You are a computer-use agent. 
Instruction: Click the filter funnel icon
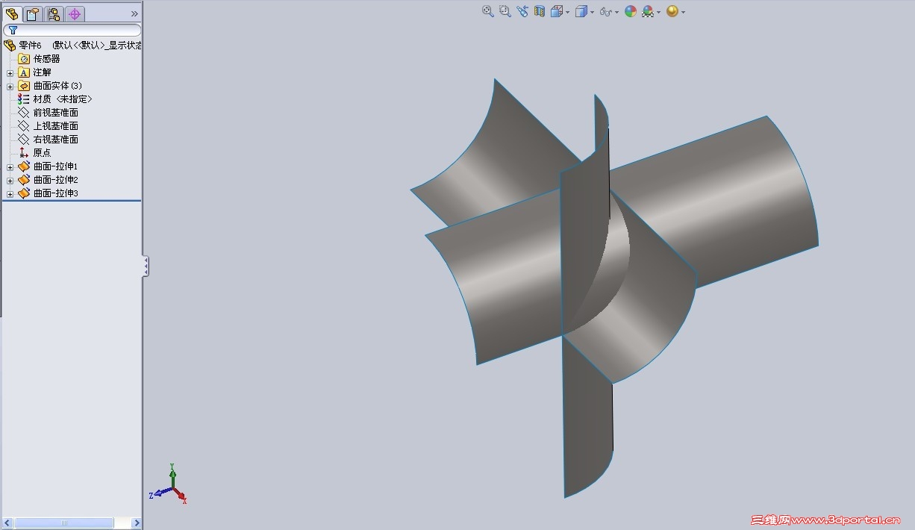click(13, 30)
